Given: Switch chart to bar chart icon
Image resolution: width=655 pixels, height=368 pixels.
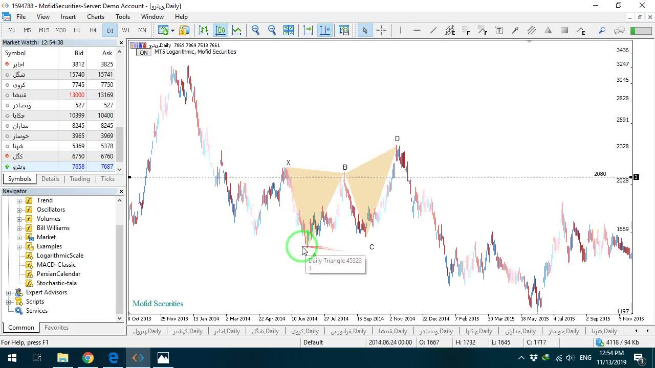Looking at the screenshot, I should pyautogui.click(x=204, y=30).
